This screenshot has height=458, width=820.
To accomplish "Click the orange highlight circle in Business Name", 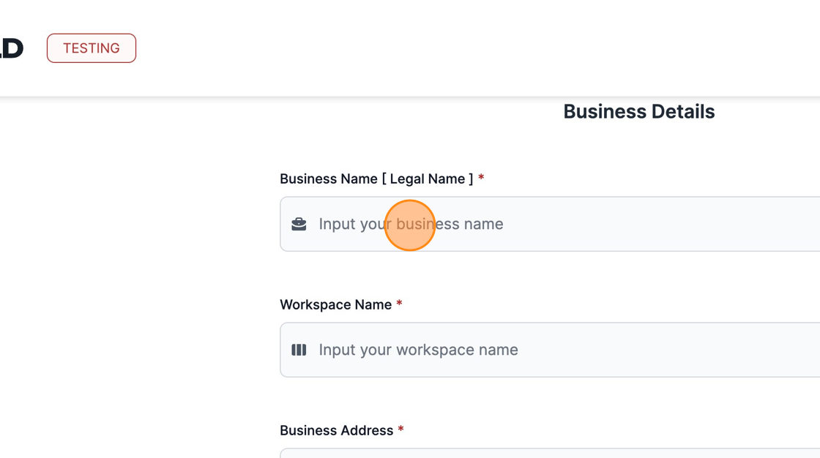I will [410, 225].
